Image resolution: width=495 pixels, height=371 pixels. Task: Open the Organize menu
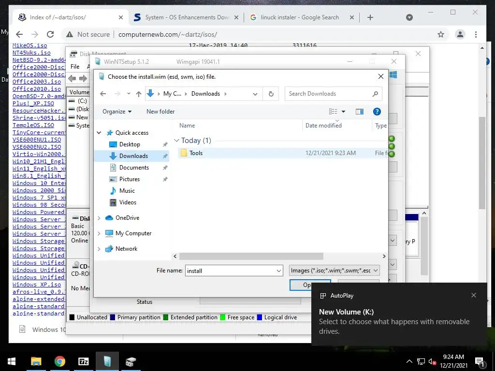pos(117,112)
